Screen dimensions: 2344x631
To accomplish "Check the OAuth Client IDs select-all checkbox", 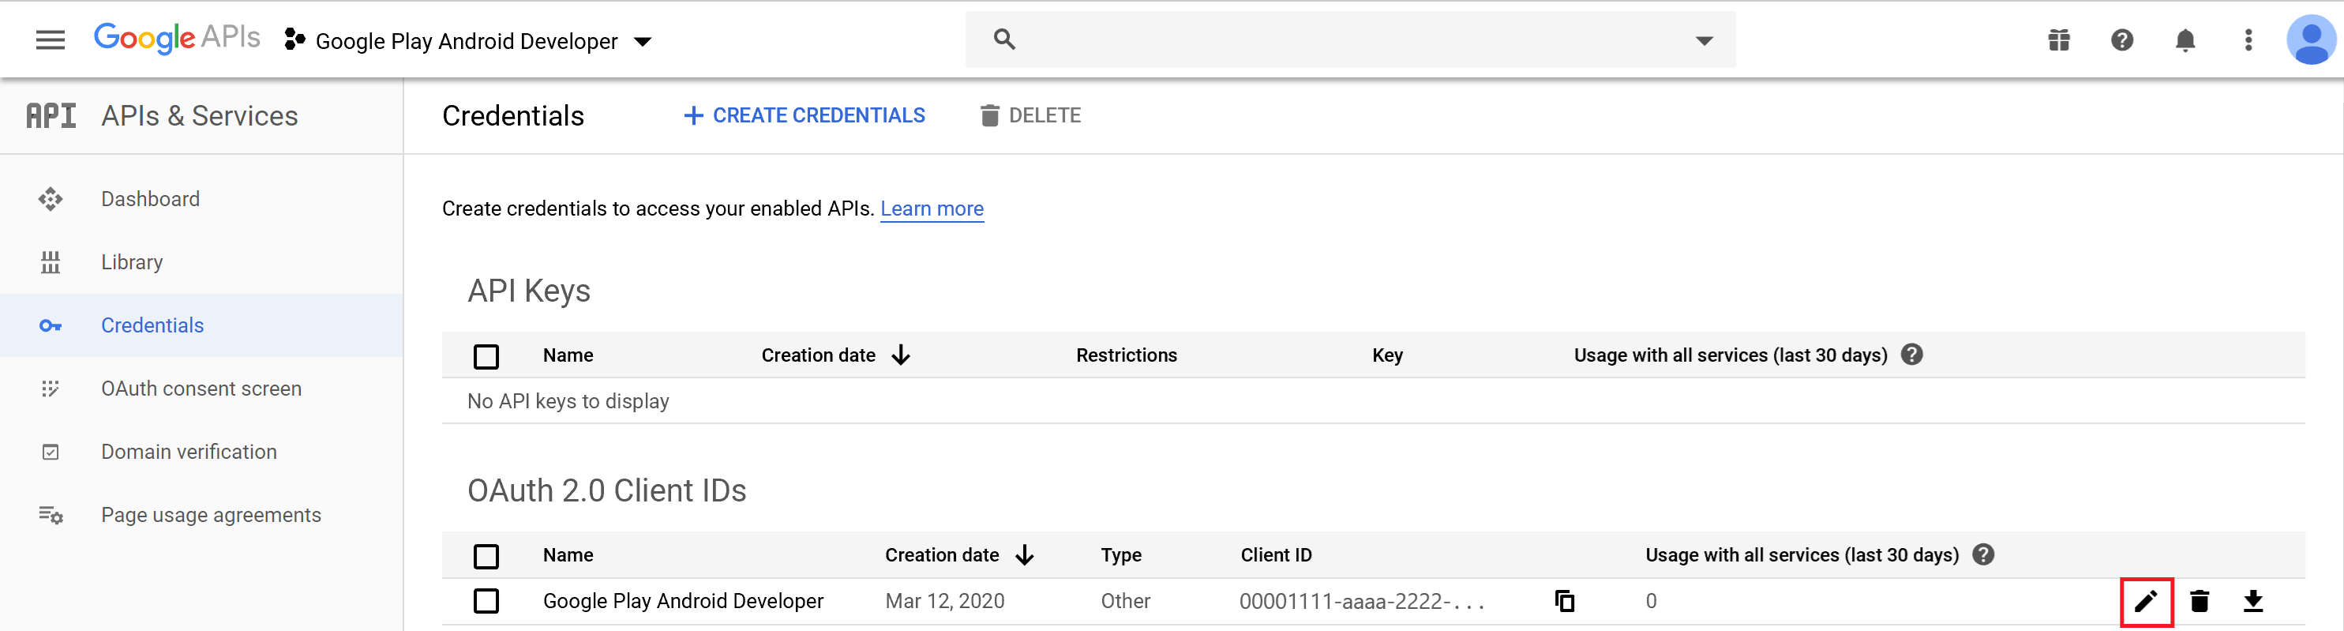I will [x=487, y=555].
